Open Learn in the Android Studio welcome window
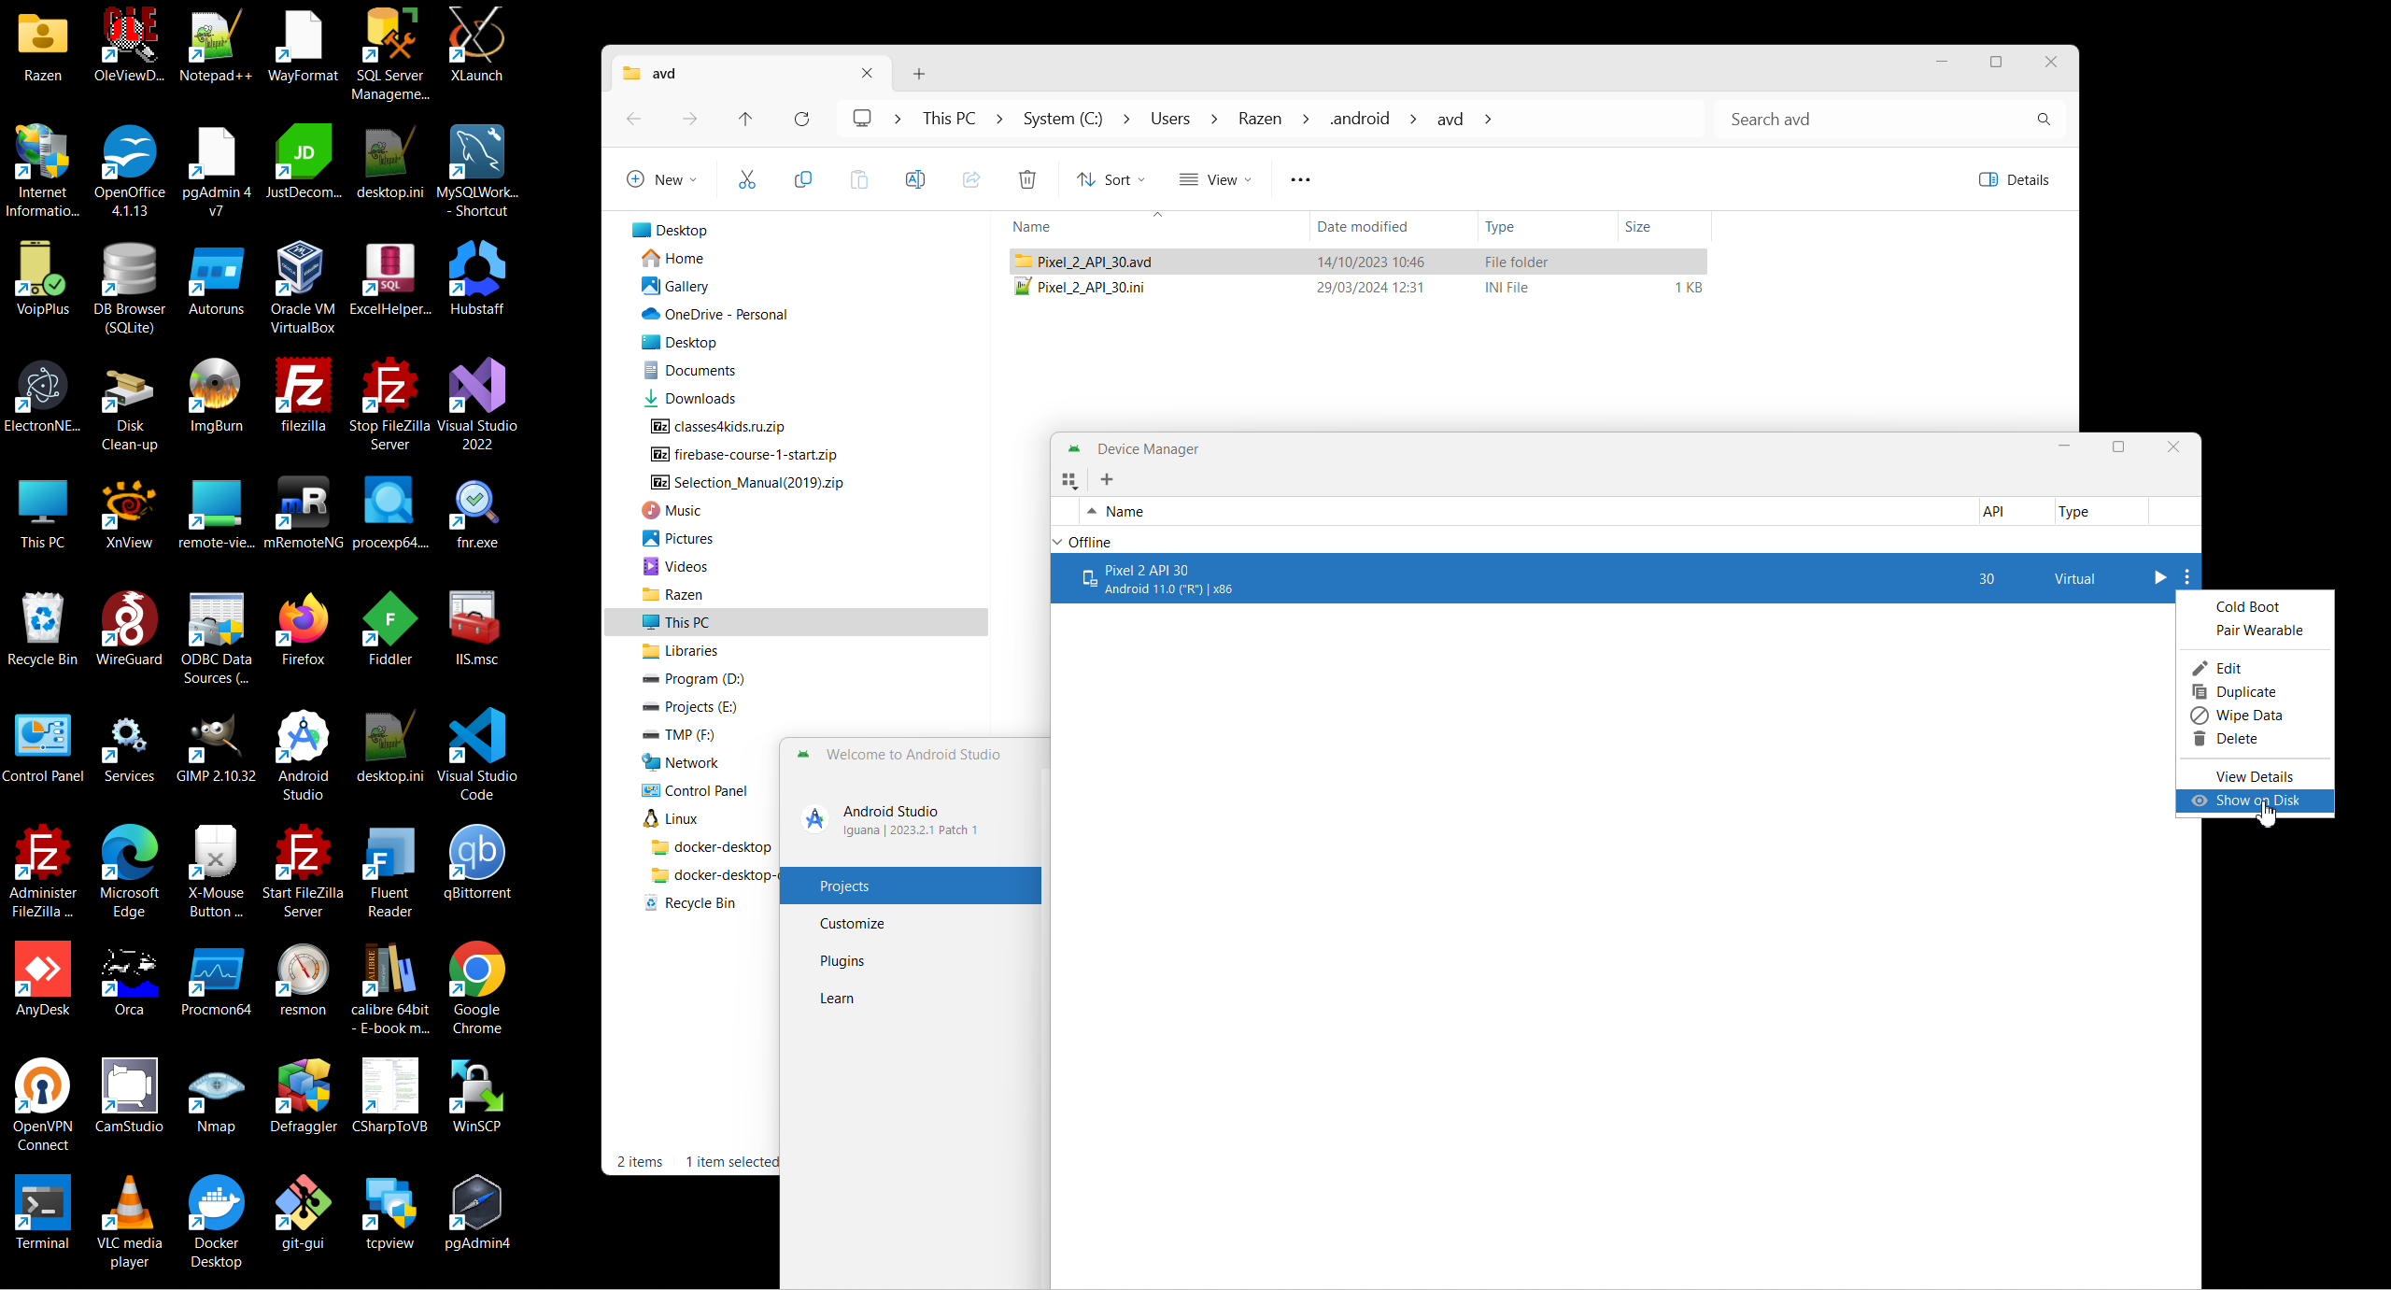2391x1290 pixels. [836, 997]
